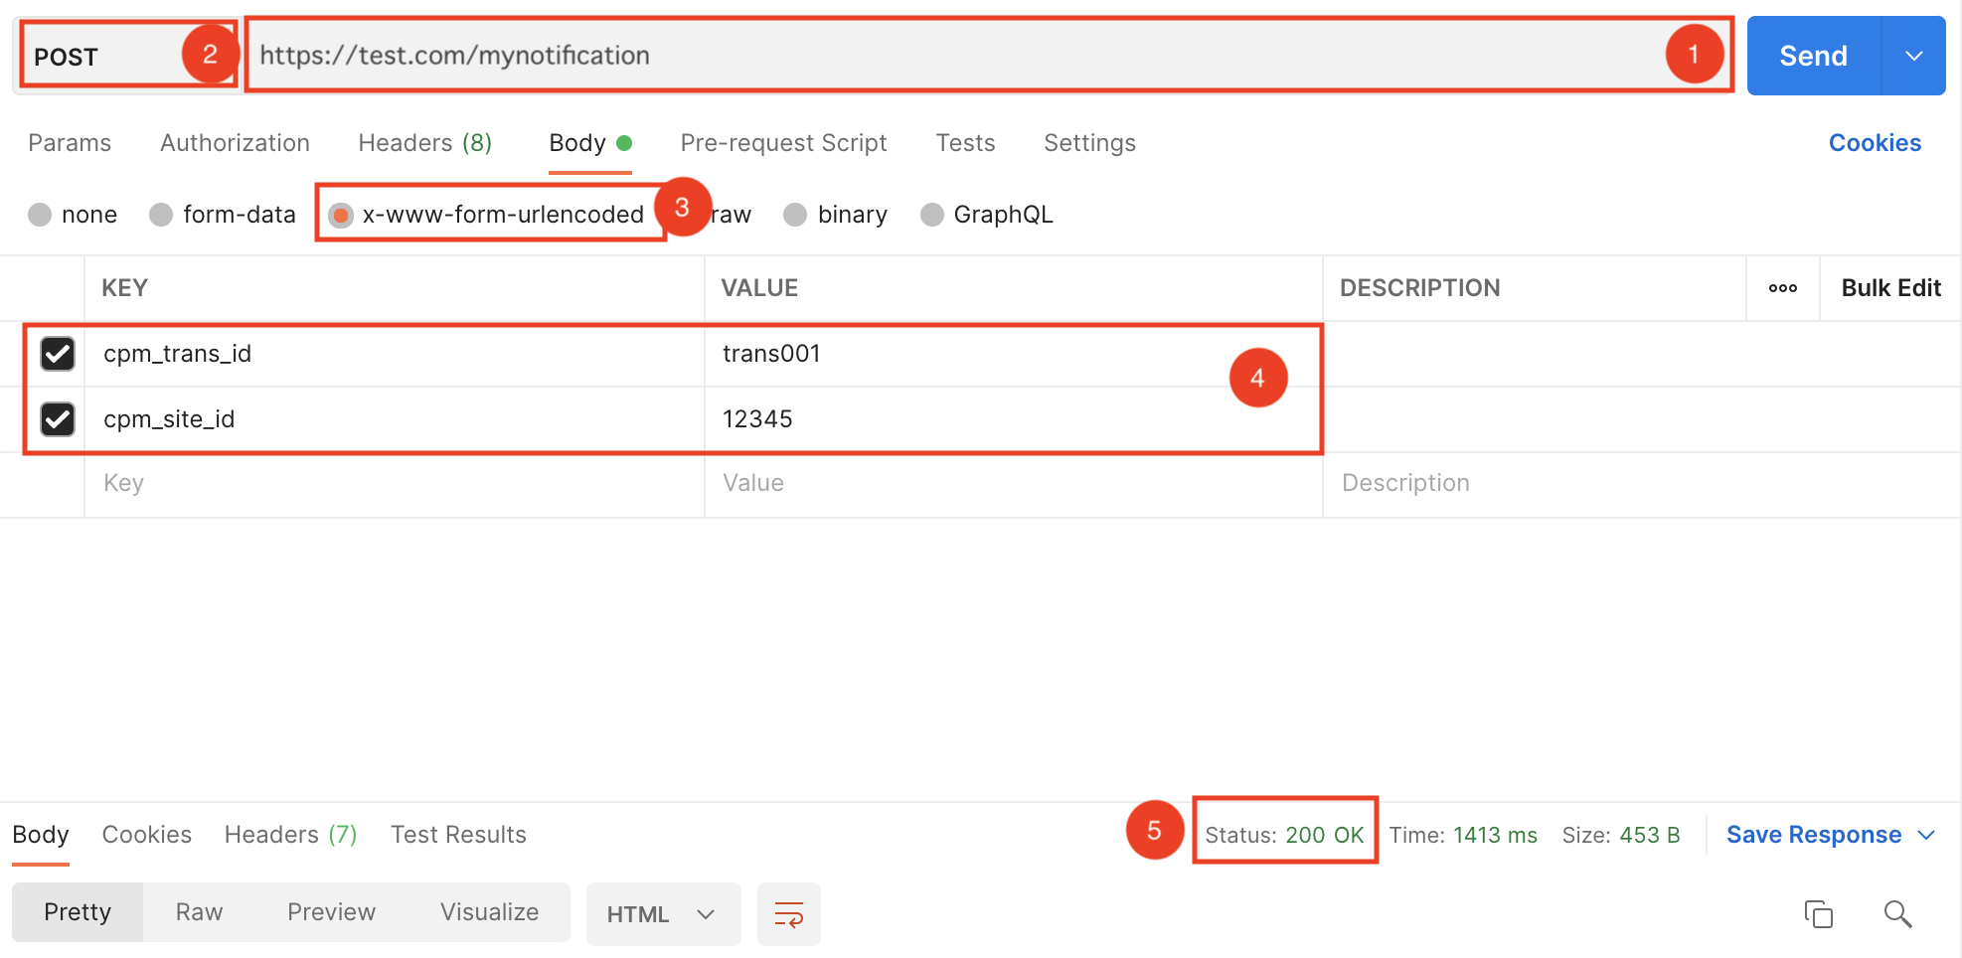The image size is (1962, 958).
Task: Switch to the Tests tab
Action: pos(965,143)
